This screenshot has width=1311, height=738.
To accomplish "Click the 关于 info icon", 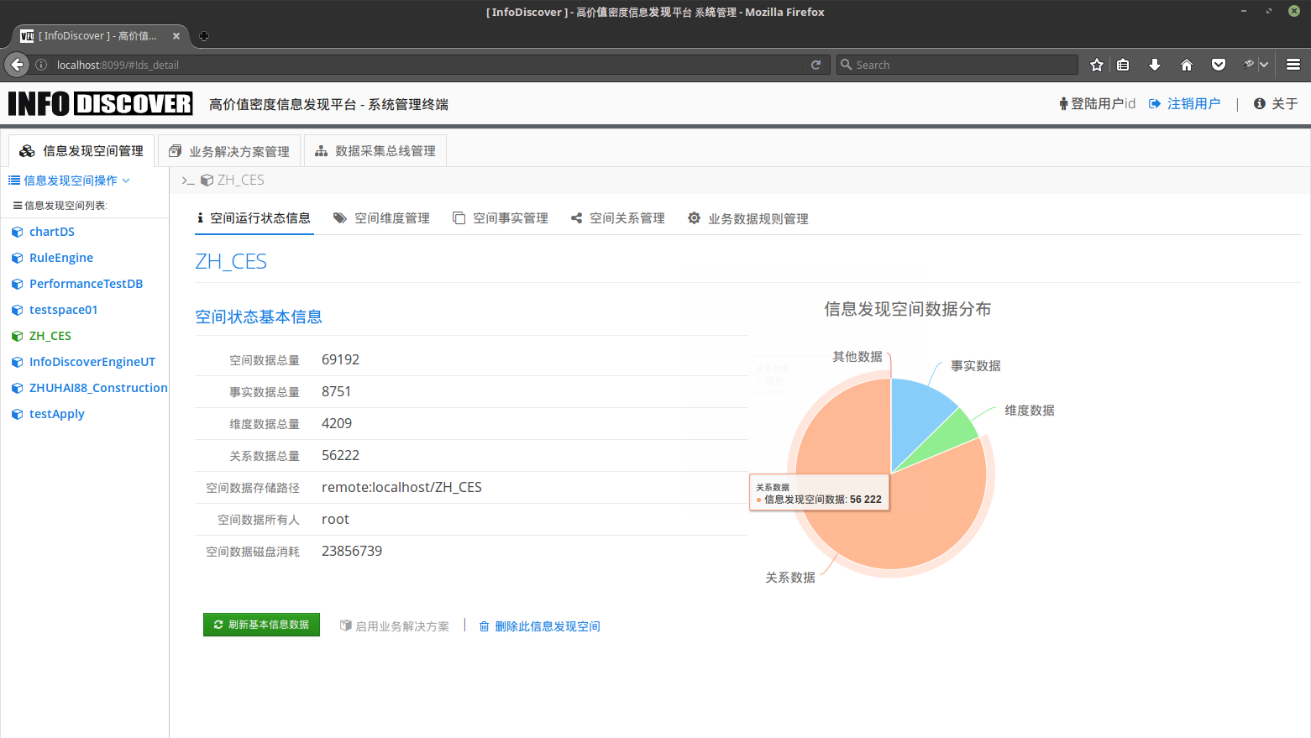I will pyautogui.click(x=1259, y=103).
